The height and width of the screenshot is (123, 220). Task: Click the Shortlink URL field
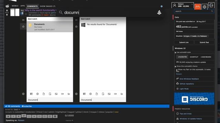(196, 36)
